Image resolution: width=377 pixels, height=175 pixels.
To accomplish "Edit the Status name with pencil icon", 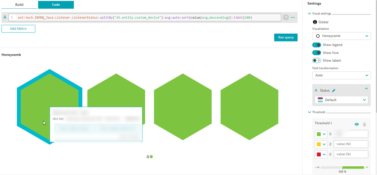I will [334, 90].
